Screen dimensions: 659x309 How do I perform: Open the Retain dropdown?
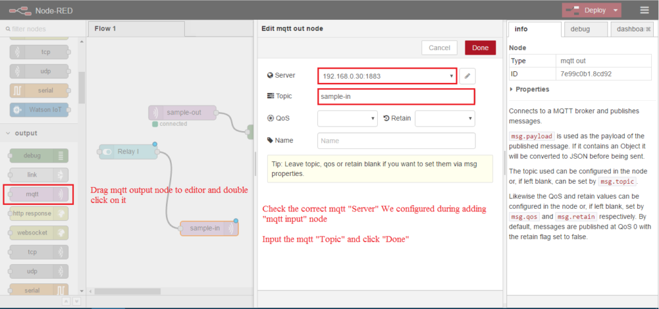click(x=445, y=118)
